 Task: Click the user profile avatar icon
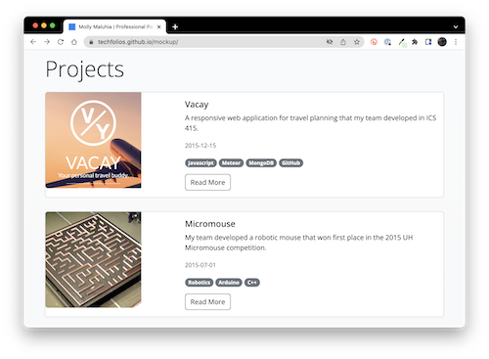(442, 42)
